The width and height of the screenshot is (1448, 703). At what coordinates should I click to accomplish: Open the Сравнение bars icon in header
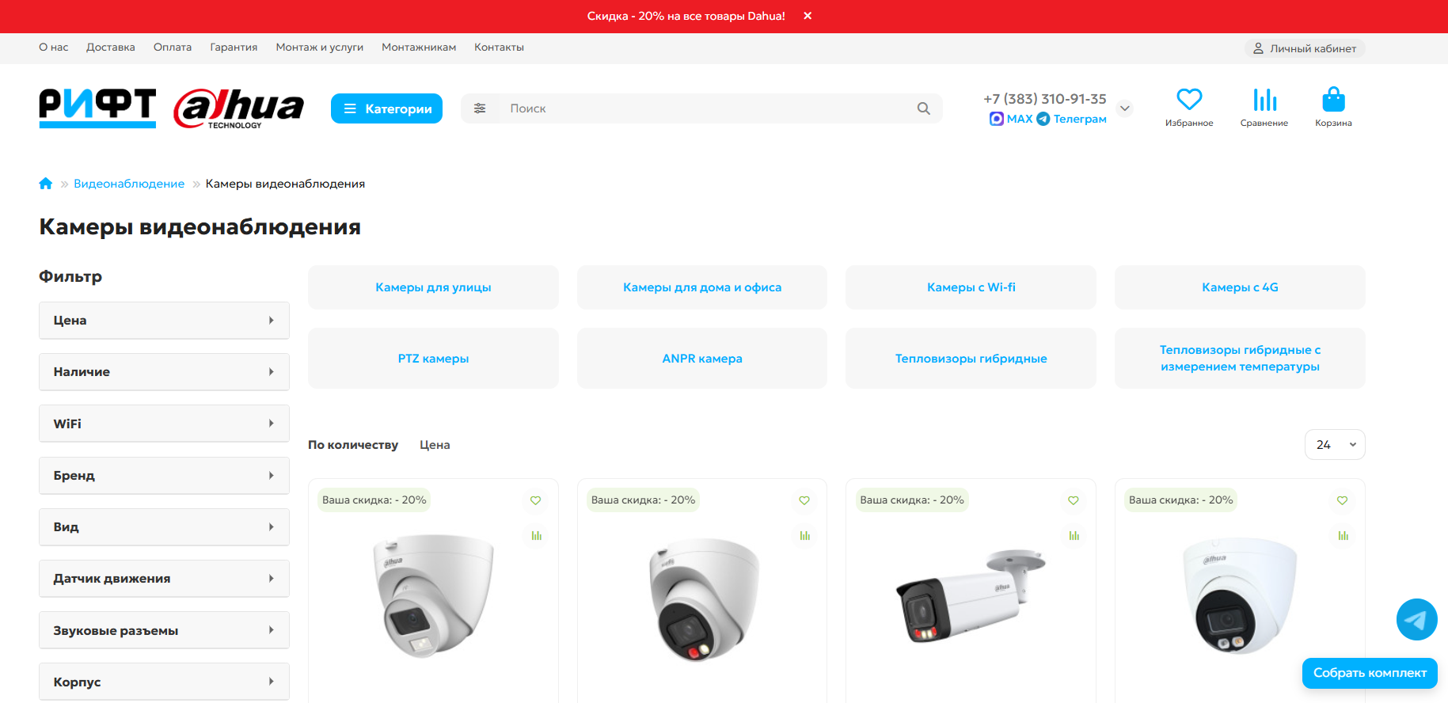tap(1264, 99)
